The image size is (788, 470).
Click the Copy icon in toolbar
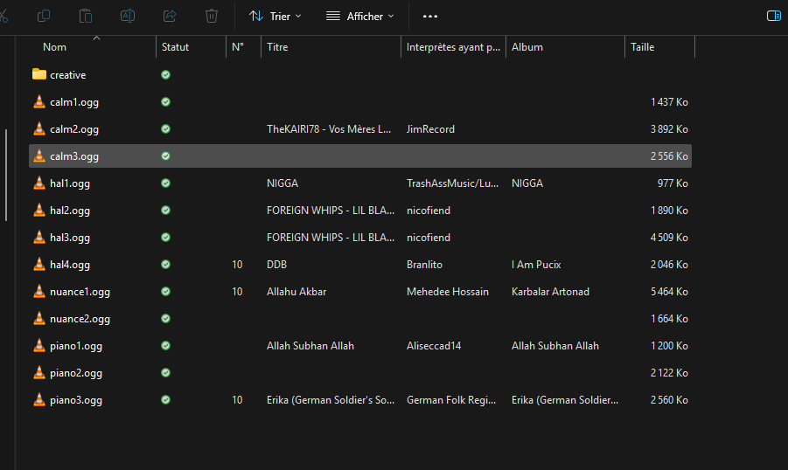tap(44, 16)
